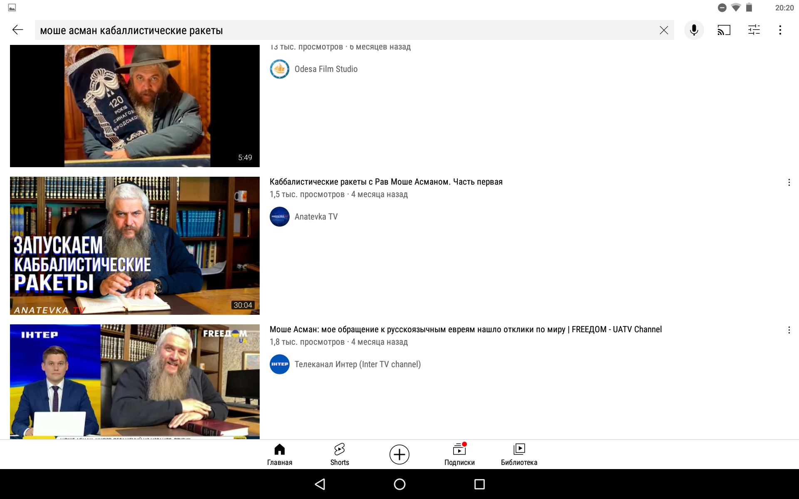Open Anatevka TV channel name
This screenshot has width=799, height=499.
click(x=316, y=217)
